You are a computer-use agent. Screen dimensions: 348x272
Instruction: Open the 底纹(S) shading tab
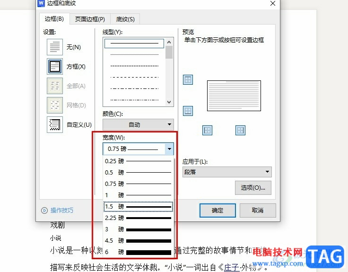(x=125, y=19)
